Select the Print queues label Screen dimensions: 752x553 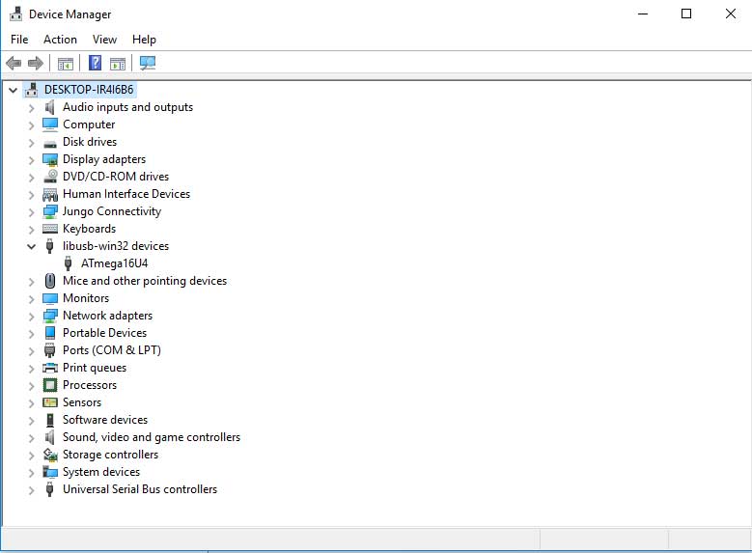(x=95, y=368)
